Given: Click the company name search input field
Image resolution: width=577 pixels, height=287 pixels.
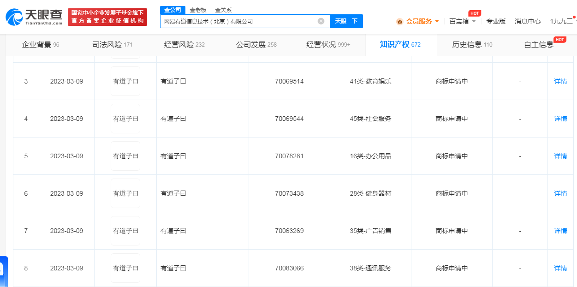Looking at the screenshot, I should coord(238,21).
